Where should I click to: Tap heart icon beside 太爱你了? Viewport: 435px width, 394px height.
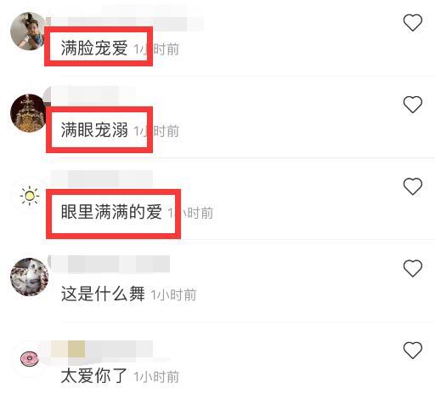coord(413,350)
